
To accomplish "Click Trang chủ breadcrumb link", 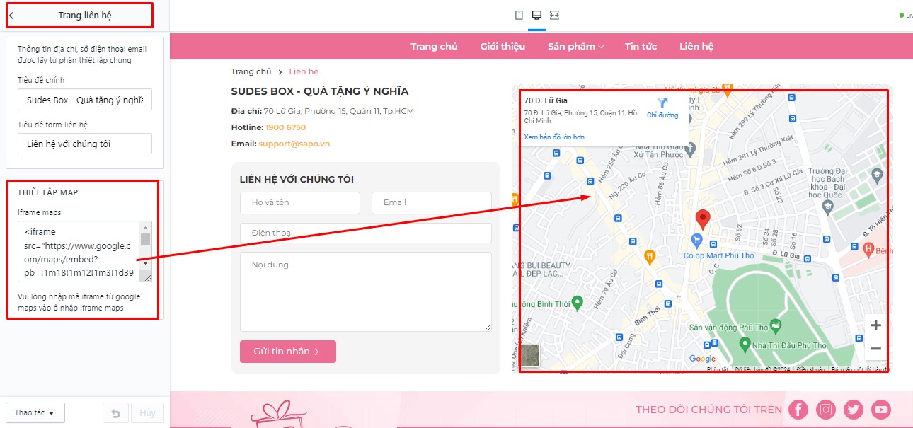I will point(251,71).
